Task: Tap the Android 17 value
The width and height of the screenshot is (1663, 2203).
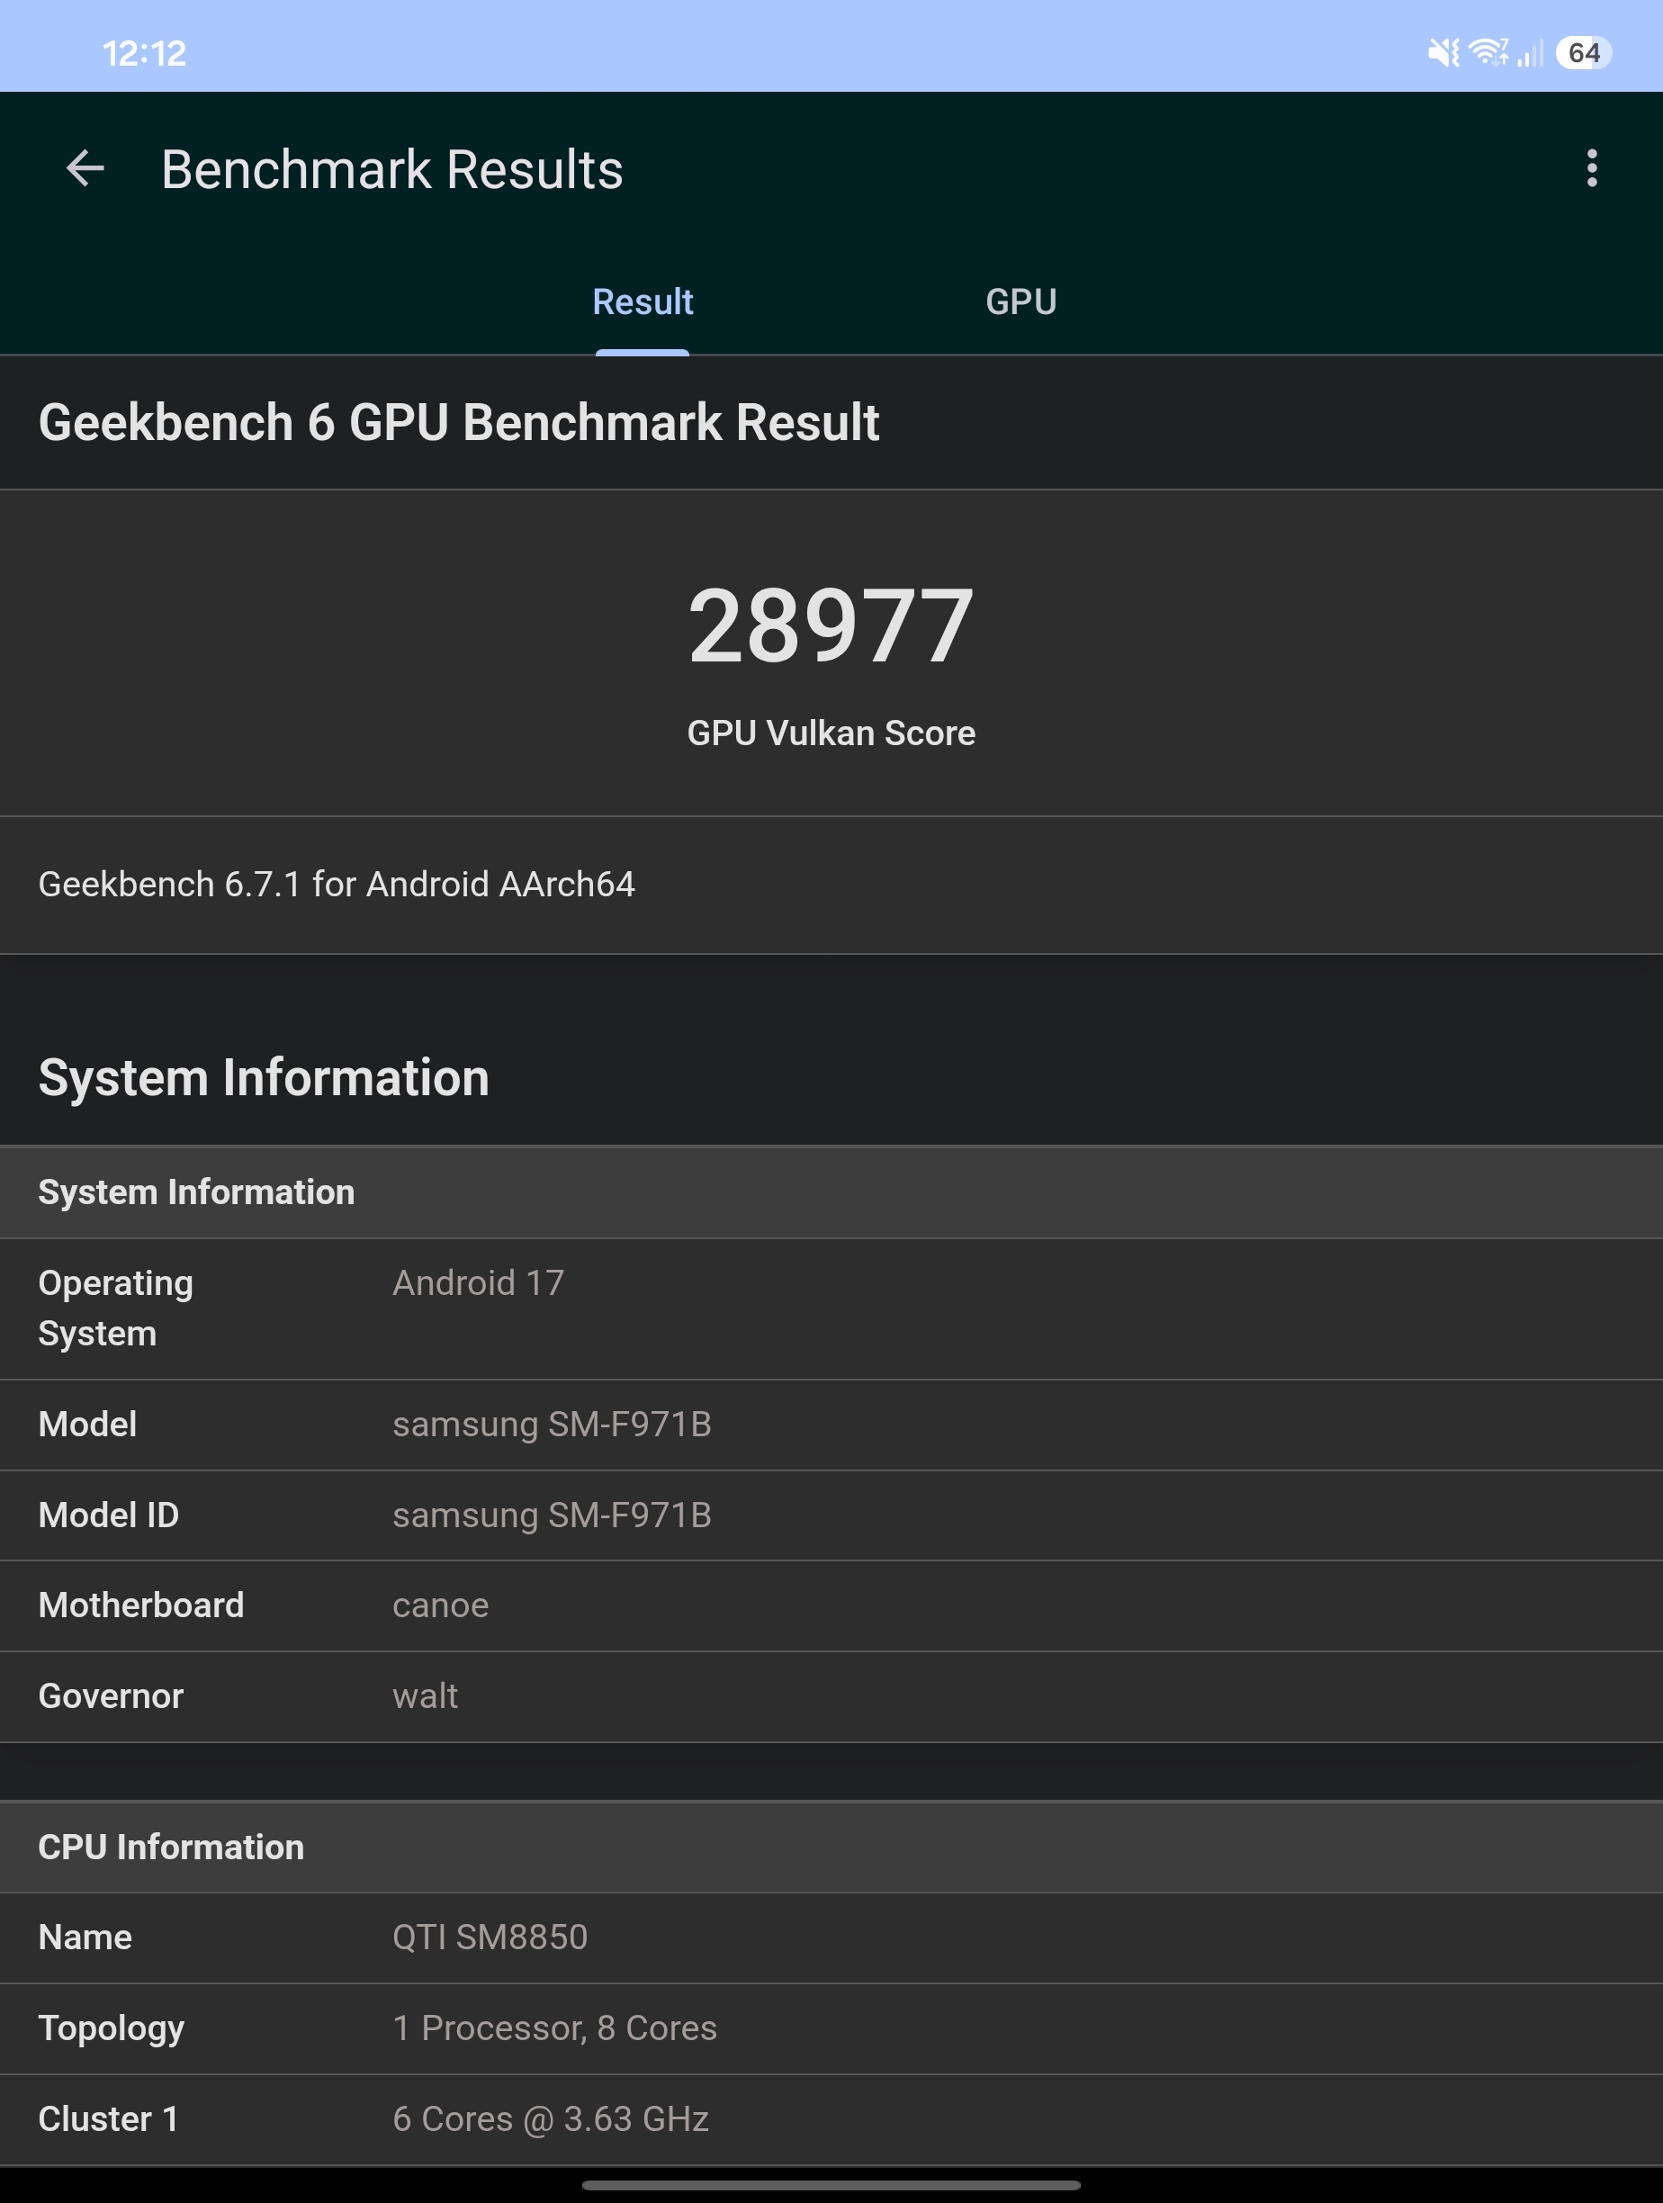Action: tap(478, 1282)
